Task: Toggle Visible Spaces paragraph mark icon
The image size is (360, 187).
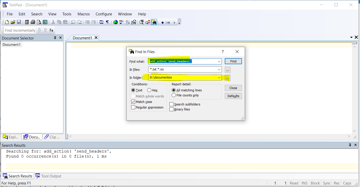Action: (x=107, y=22)
